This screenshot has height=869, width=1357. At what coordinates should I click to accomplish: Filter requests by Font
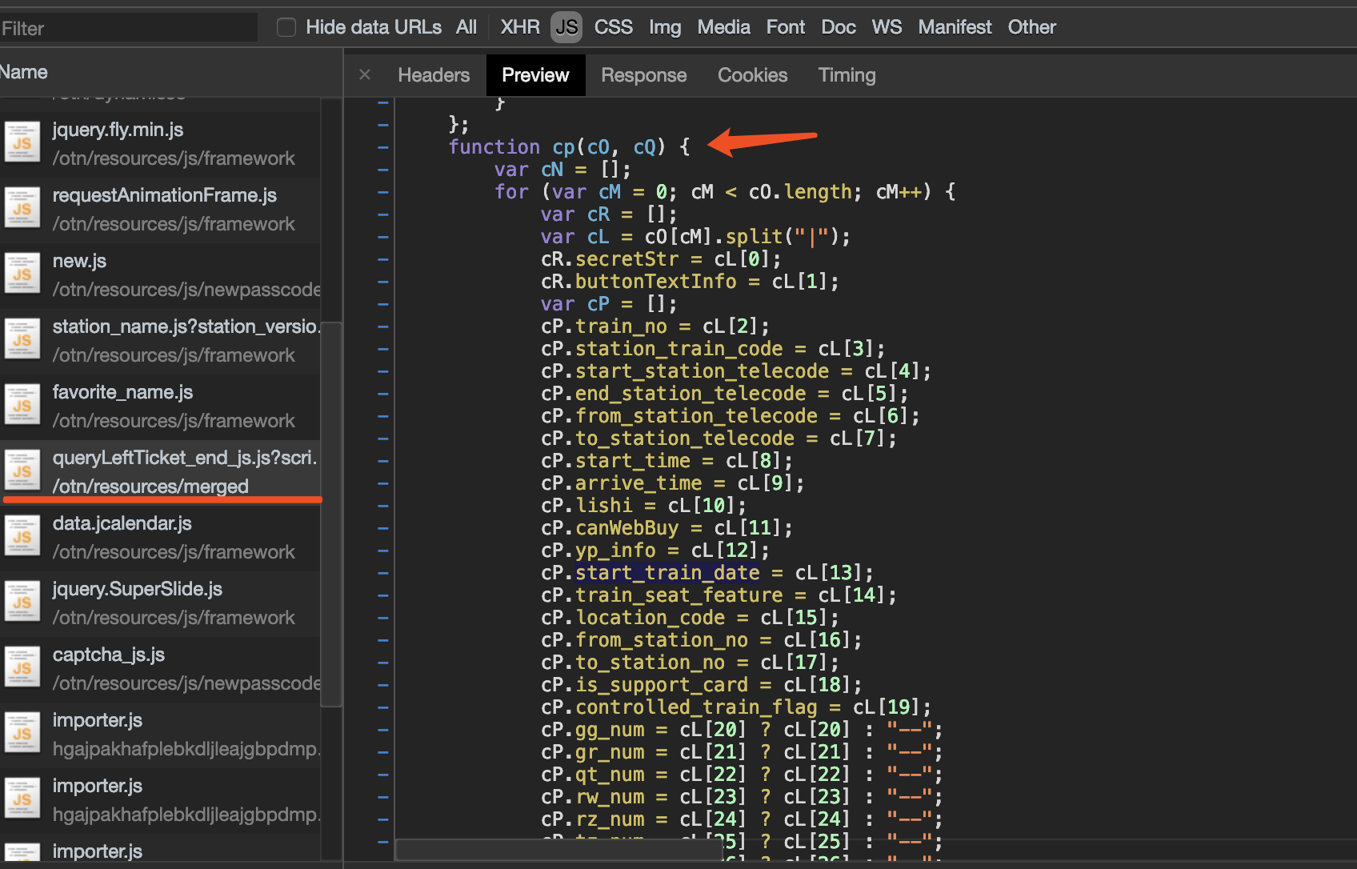click(786, 27)
